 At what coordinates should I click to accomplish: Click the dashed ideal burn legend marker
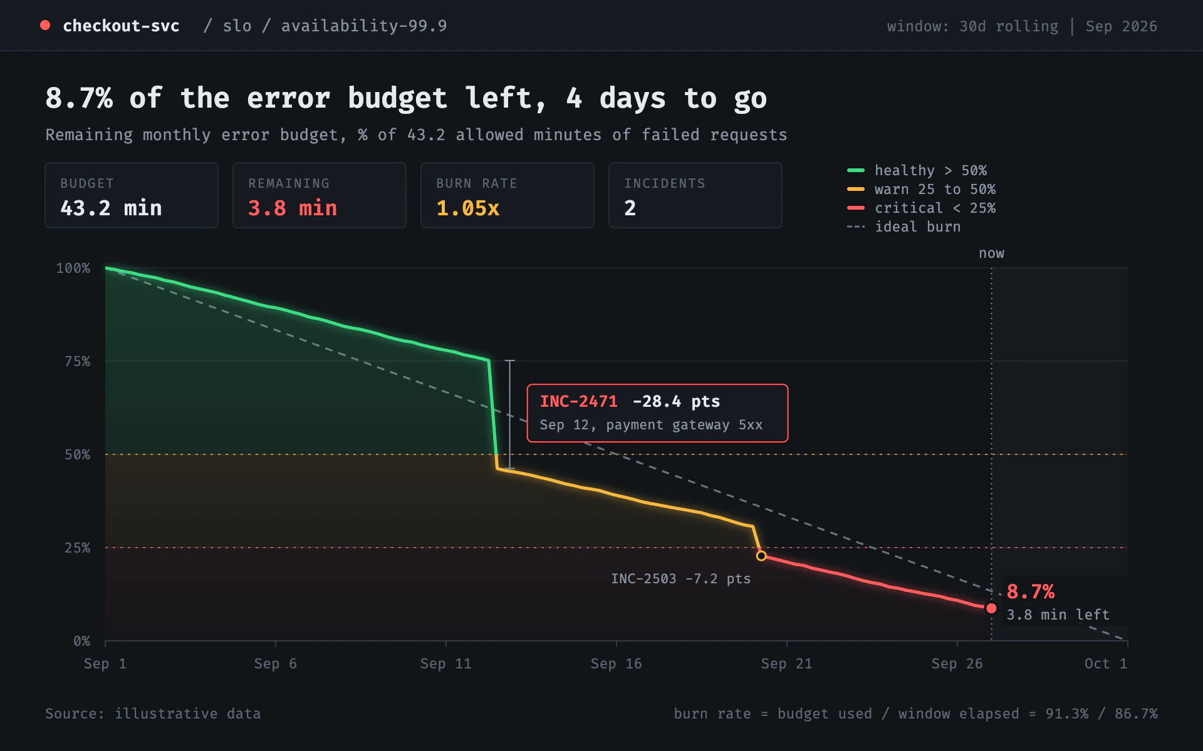(856, 227)
